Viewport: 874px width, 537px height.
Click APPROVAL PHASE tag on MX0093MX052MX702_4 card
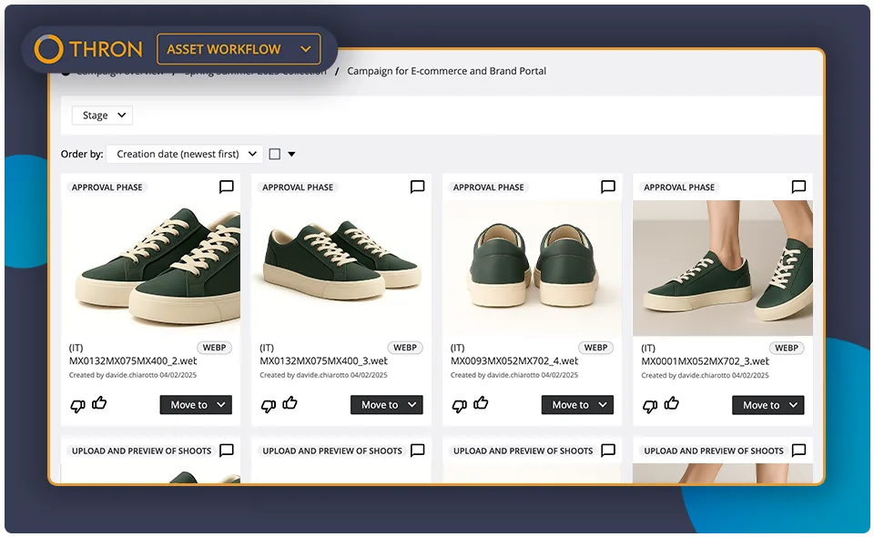[488, 187]
